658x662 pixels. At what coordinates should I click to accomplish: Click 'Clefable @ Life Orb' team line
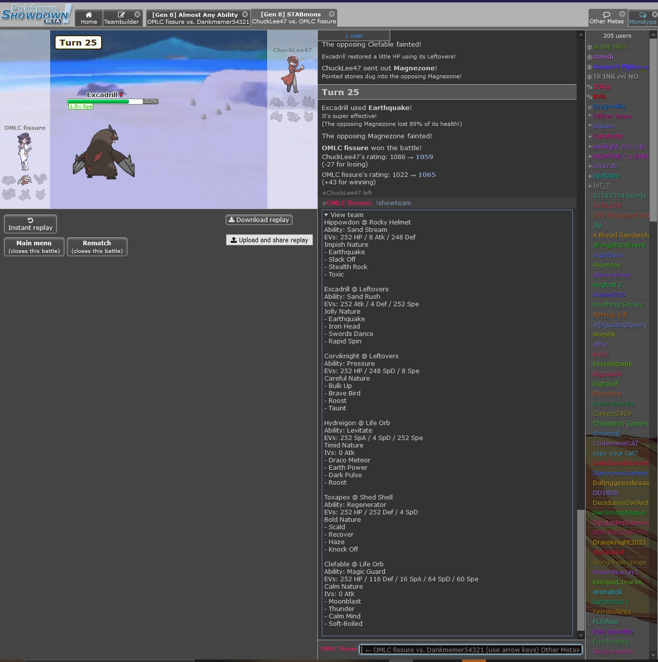354,564
